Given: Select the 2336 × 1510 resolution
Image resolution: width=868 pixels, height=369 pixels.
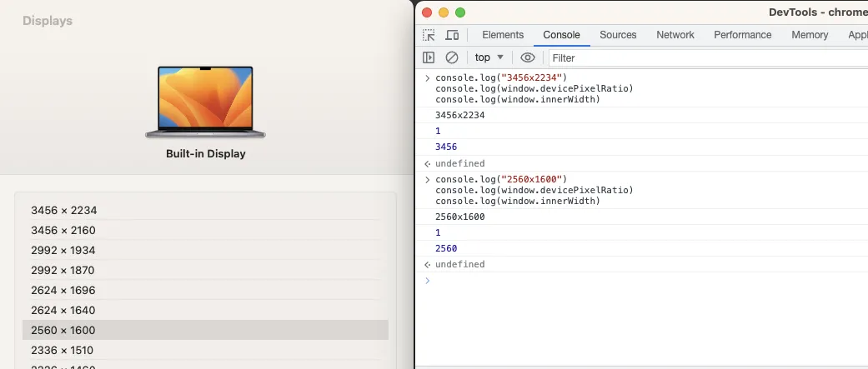Looking at the screenshot, I should point(205,350).
